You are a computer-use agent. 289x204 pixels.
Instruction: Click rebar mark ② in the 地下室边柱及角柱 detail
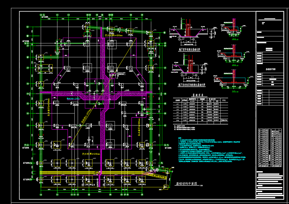[x=196, y=75]
